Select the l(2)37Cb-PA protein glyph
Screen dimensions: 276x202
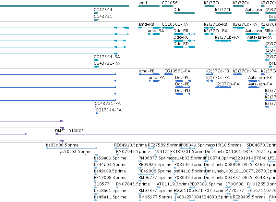coord(223,87)
